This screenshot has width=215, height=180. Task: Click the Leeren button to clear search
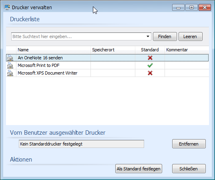pyautogui.click(x=191, y=36)
